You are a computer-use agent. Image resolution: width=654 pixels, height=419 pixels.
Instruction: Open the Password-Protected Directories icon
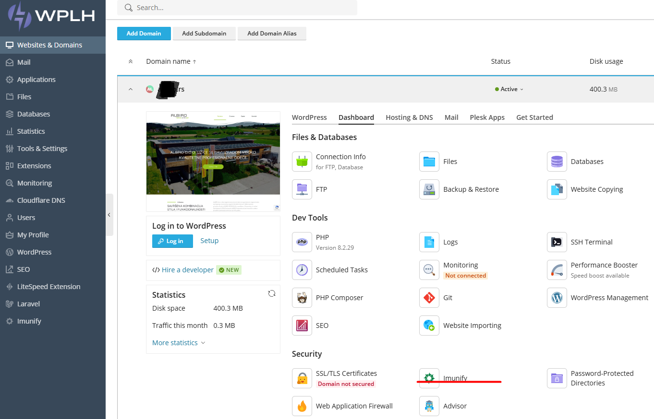(x=557, y=378)
